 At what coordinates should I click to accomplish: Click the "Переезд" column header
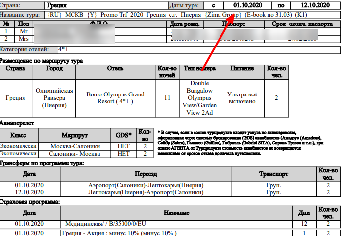pos(146,174)
